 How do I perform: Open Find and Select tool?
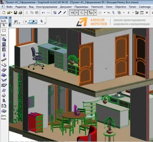point(55,12)
